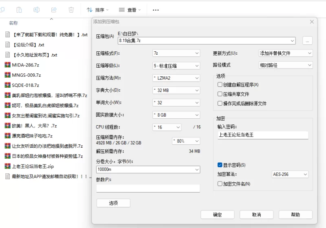Open the 排序 sort menu

tap(98, 10)
